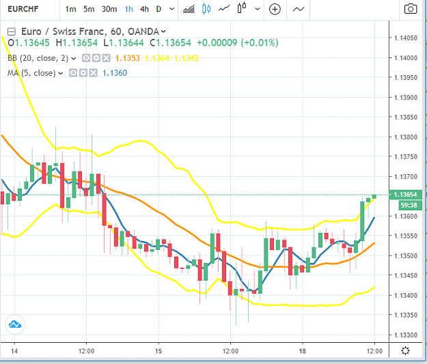Click the BB upper band value 1.1364
Viewport: 427px width, 364px height.
157,58
